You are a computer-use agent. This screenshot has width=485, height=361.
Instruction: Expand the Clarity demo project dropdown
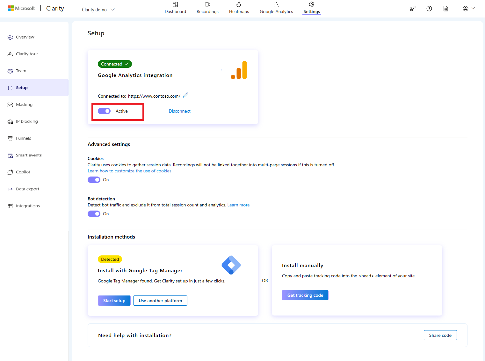(x=98, y=10)
